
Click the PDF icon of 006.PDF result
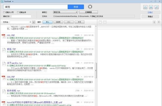coord(4,78)
